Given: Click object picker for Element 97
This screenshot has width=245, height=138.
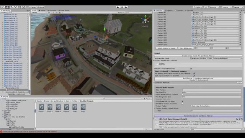Looking at the screenshot, I should pos(240,26).
